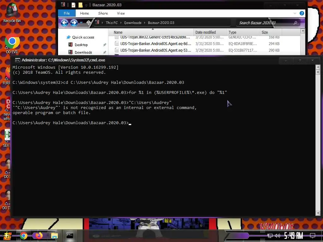Click the Explorer file list scroll-up arrow
323x242 pixels.
coord(302,31)
